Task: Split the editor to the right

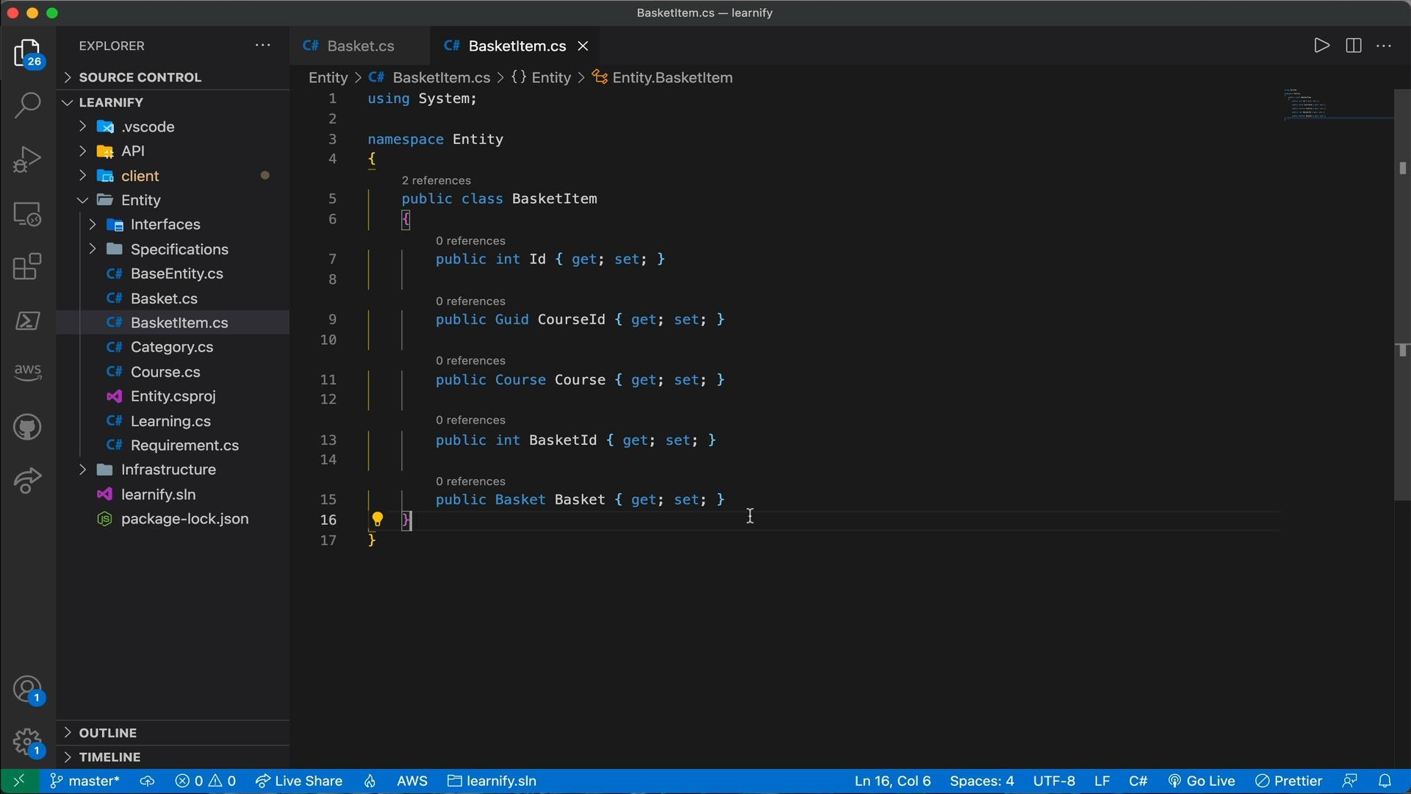Action: 1353,46
